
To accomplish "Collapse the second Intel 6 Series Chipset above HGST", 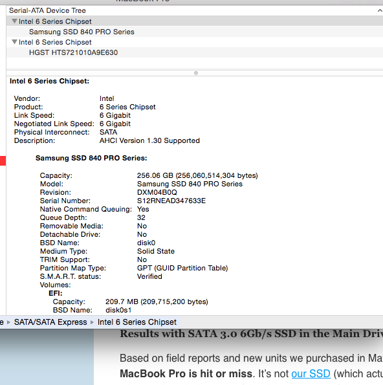I will pyautogui.click(x=14, y=42).
